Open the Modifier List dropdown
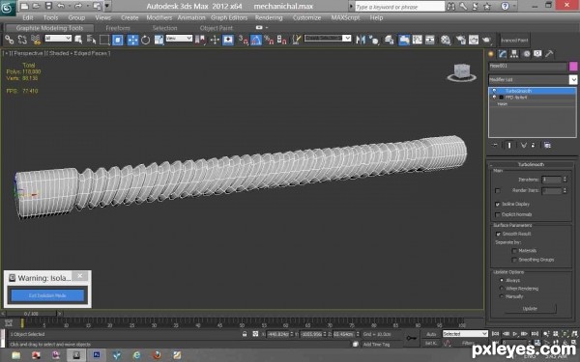 573,79
